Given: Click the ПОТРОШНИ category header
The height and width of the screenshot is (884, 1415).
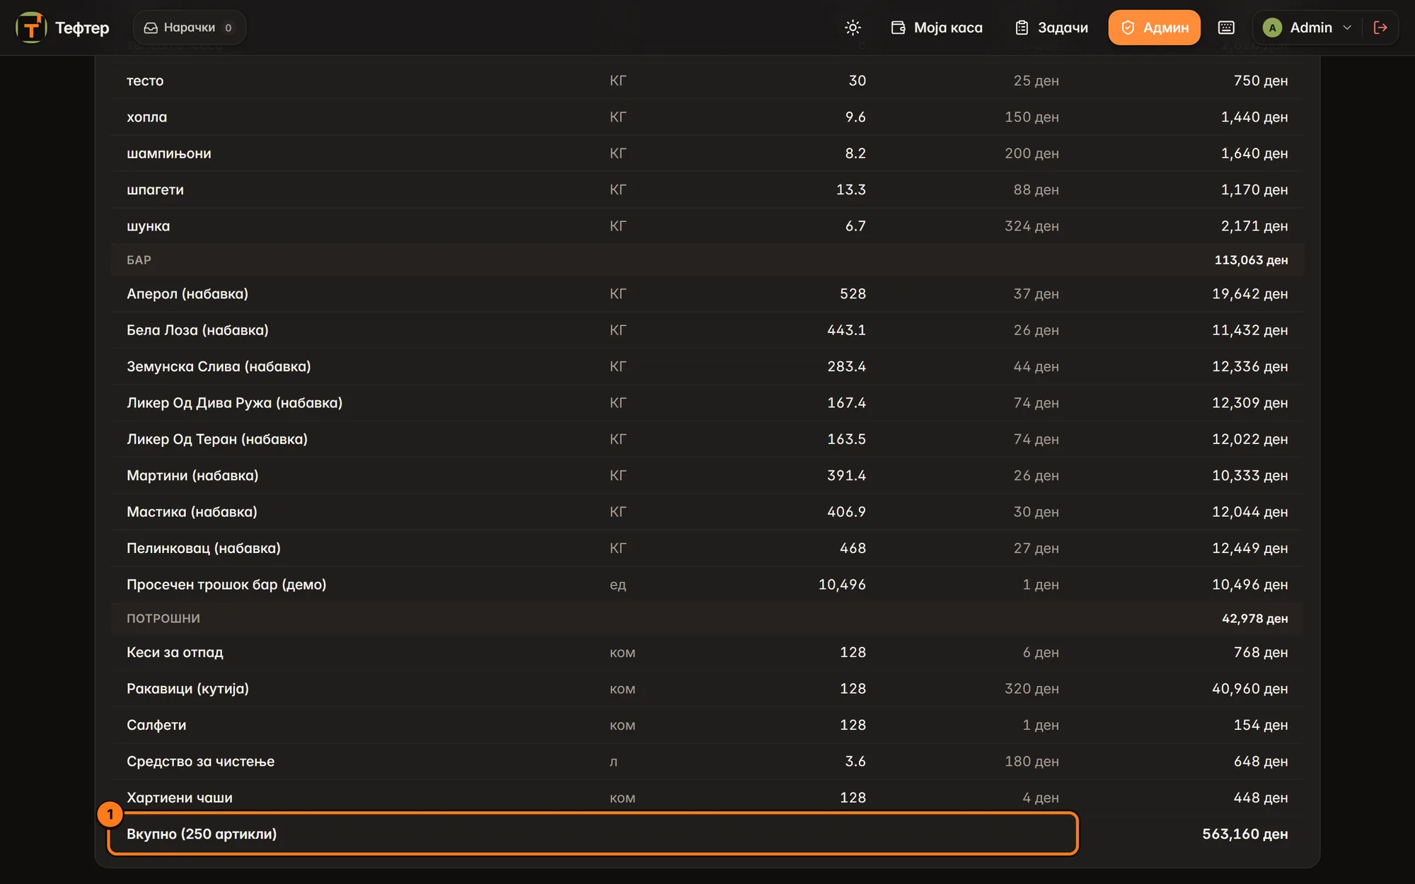Looking at the screenshot, I should 163,619.
